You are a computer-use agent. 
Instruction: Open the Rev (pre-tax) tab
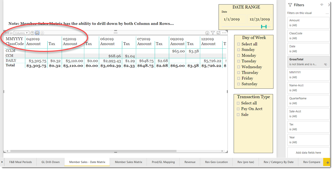point(246,162)
